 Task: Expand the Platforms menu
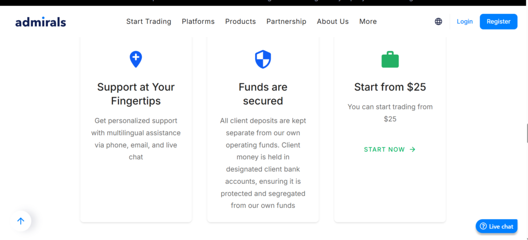198,22
